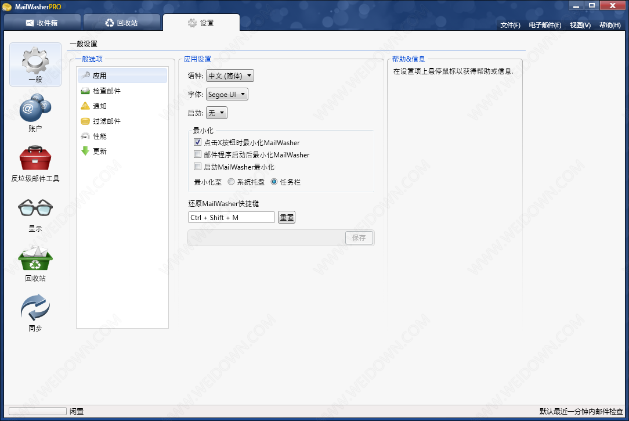Open the 文件(F) menu
Image resolution: width=629 pixels, height=421 pixels.
(510, 25)
